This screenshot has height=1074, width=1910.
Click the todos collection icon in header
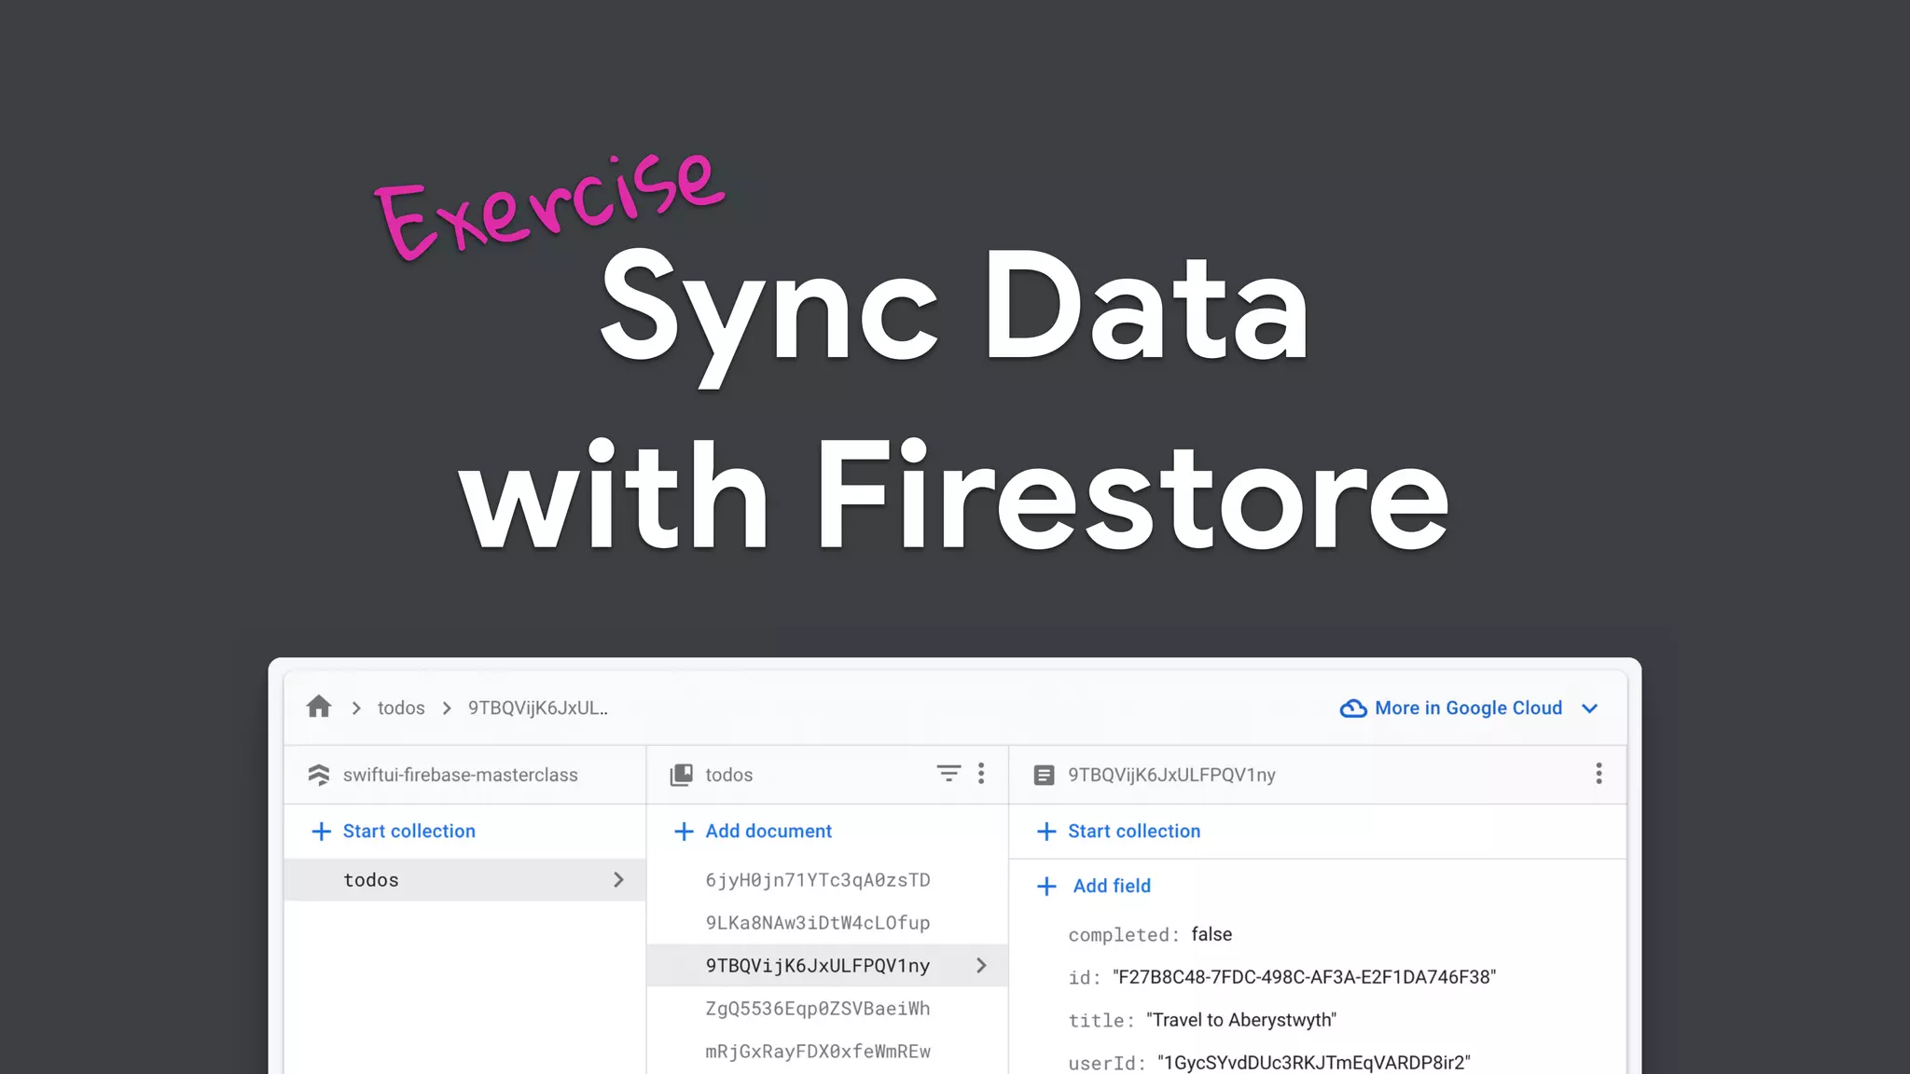(x=682, y=775)
